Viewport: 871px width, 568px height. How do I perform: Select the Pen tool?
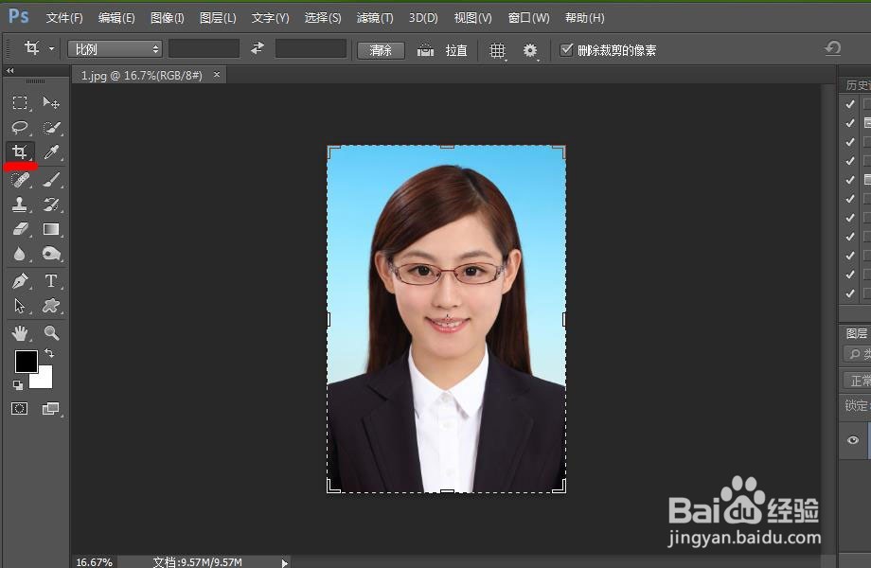click(x=19, y=281)
